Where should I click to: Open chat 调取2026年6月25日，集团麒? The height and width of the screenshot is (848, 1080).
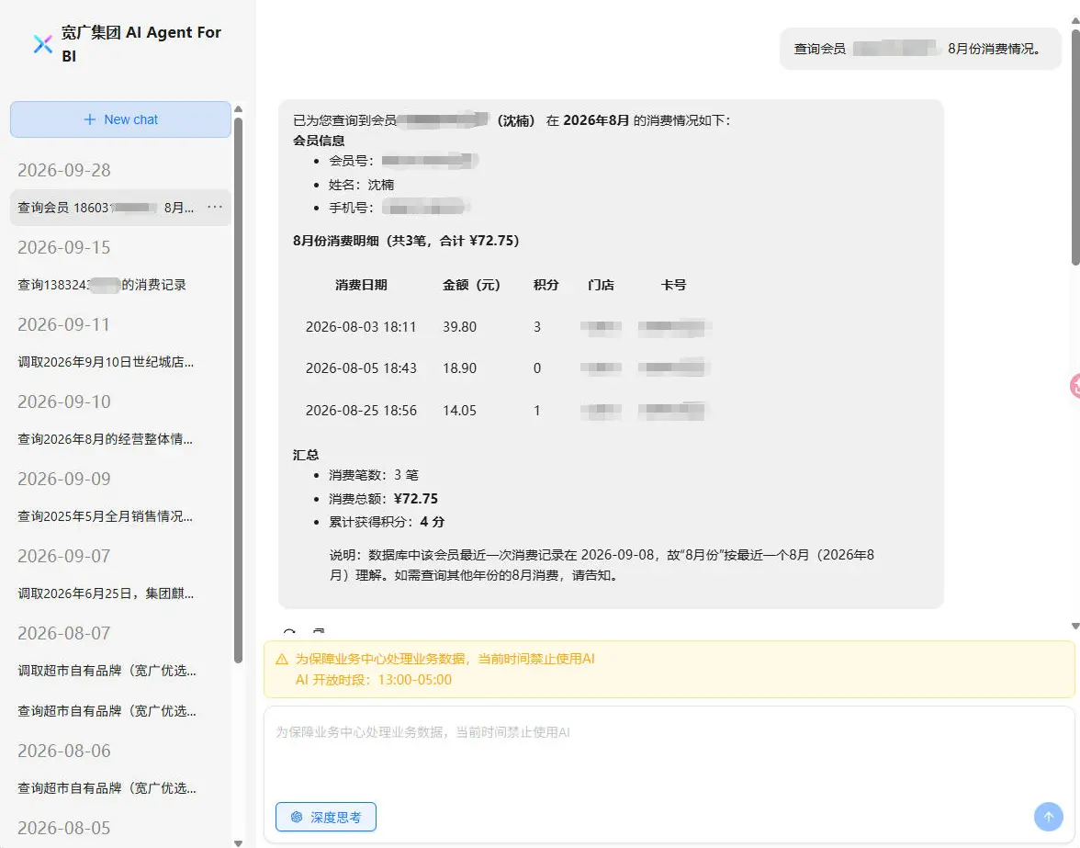[106, 594]
